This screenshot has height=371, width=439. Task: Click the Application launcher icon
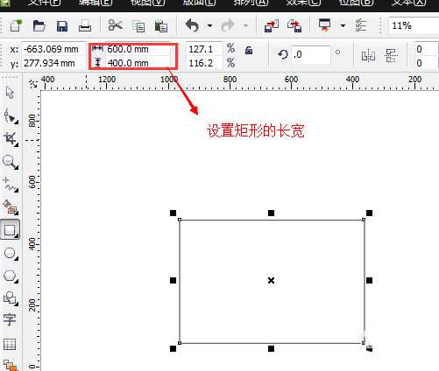point(325,25)
